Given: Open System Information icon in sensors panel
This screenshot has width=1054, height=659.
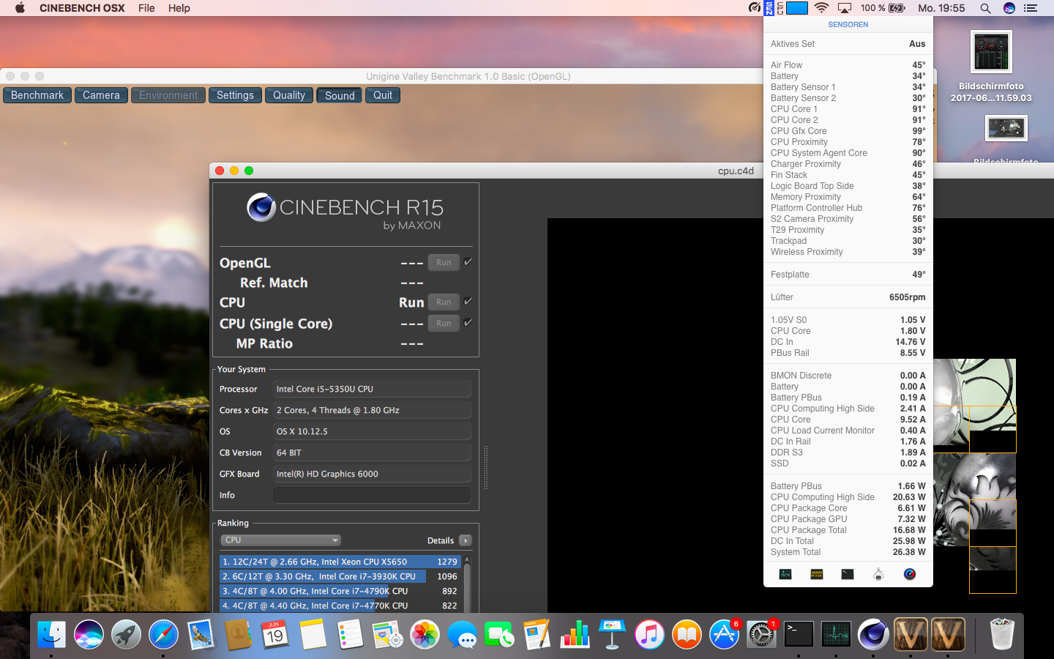Looking at the screenshot, I should [x=878, y=574].
